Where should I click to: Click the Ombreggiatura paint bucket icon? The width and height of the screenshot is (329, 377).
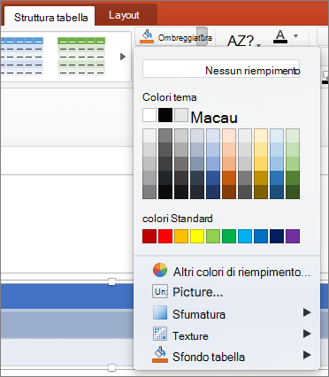[147, 37]
